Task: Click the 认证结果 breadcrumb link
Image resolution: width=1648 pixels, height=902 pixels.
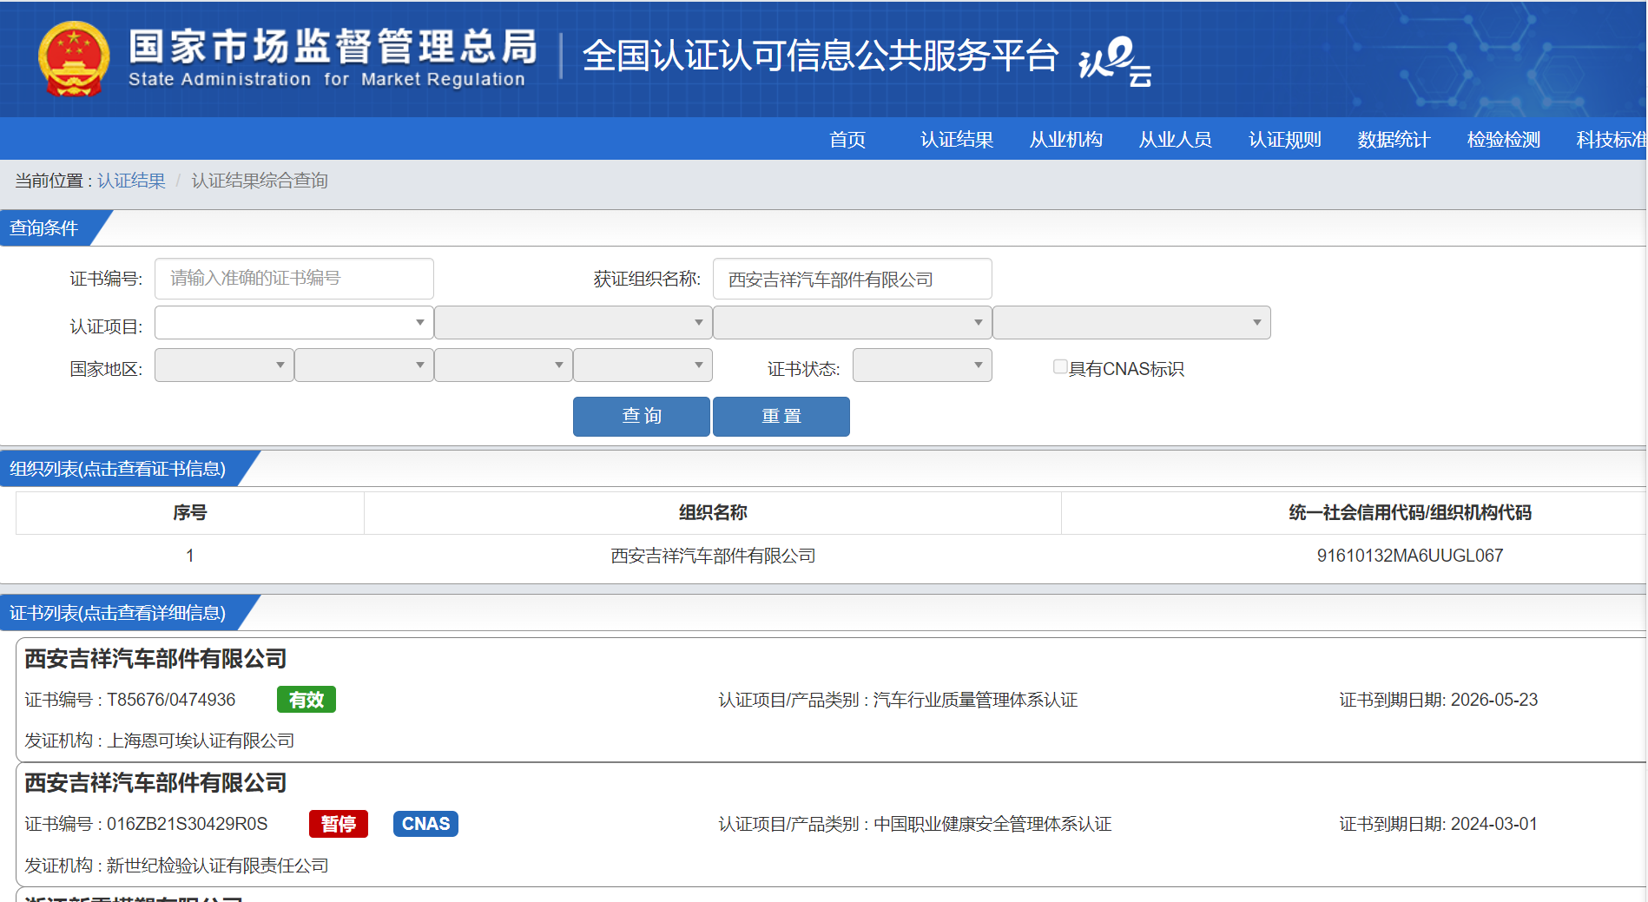Action: click(x=131, y=181)
